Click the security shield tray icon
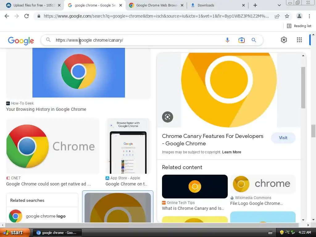The width and height of the screenshot is (316, 237). pos(281,232)
